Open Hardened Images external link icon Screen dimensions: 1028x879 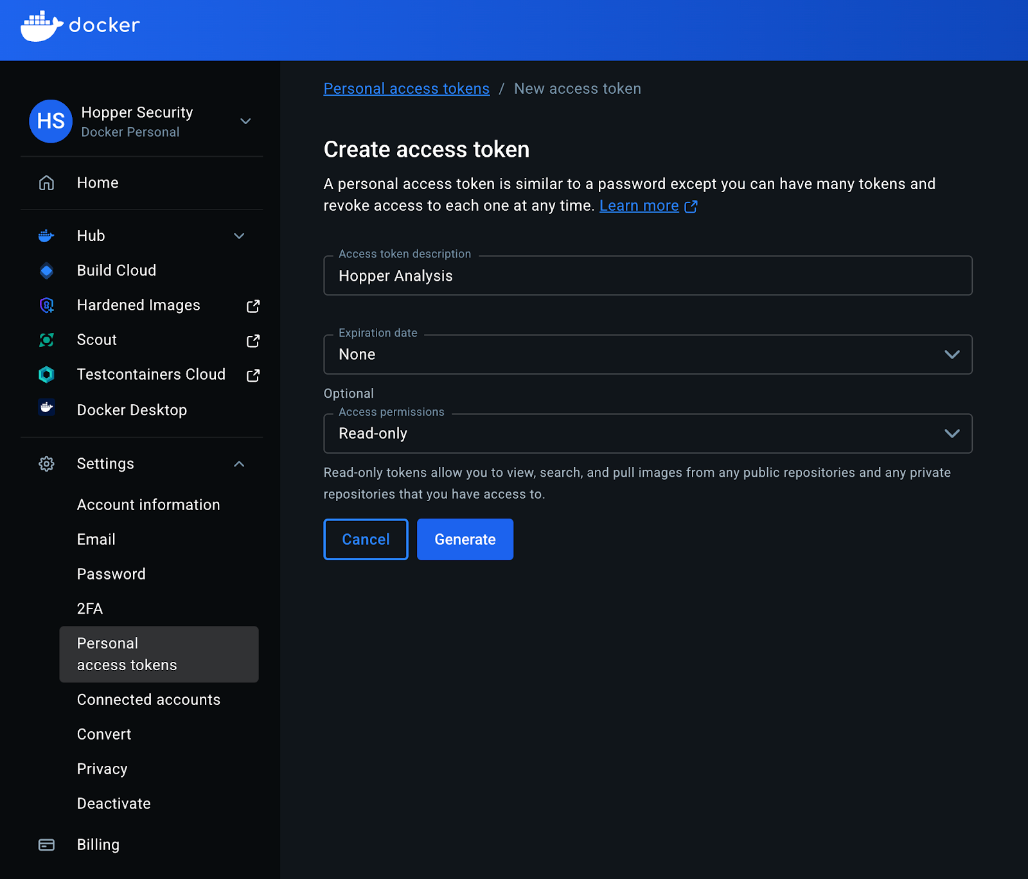click(x=253, y=306)
